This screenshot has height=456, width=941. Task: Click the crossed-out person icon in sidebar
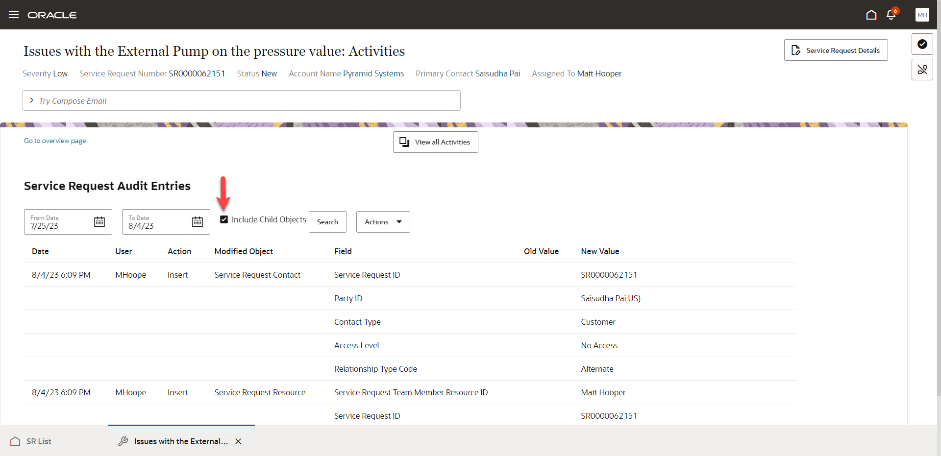click(x=922, y=70)
